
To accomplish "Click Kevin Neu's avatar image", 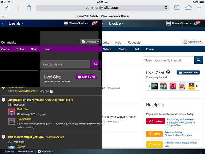I will [x=12, y=112].
